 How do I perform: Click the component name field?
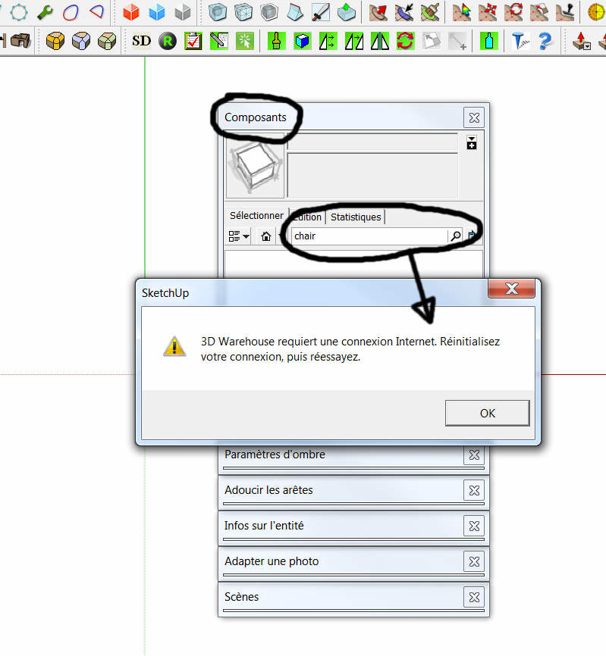tap(372, 142)
